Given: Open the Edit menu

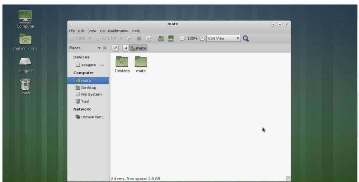Looking at the screenshot, I should click(x=81, y=31).
